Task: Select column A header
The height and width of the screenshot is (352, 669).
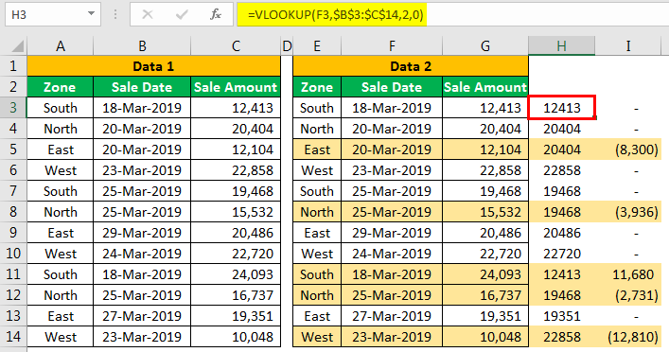Action: click(x=61, y=46)
